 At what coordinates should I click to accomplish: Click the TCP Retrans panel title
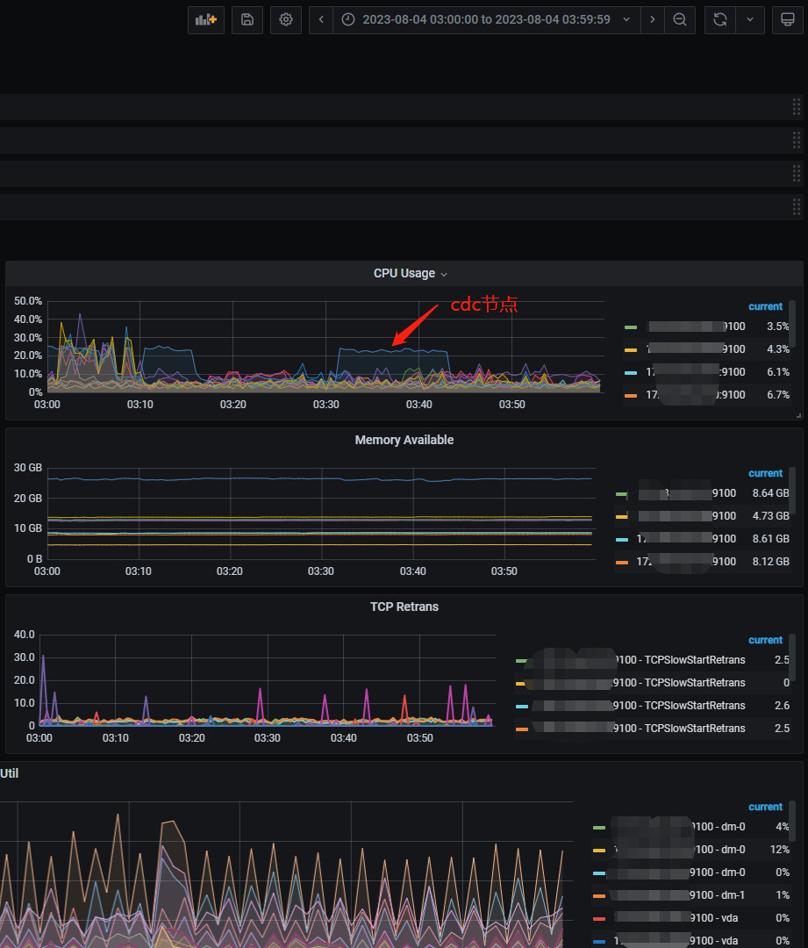click(404, 607)
